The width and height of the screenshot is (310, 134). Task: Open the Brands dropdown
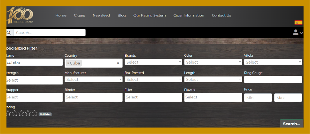click(153, 62)
